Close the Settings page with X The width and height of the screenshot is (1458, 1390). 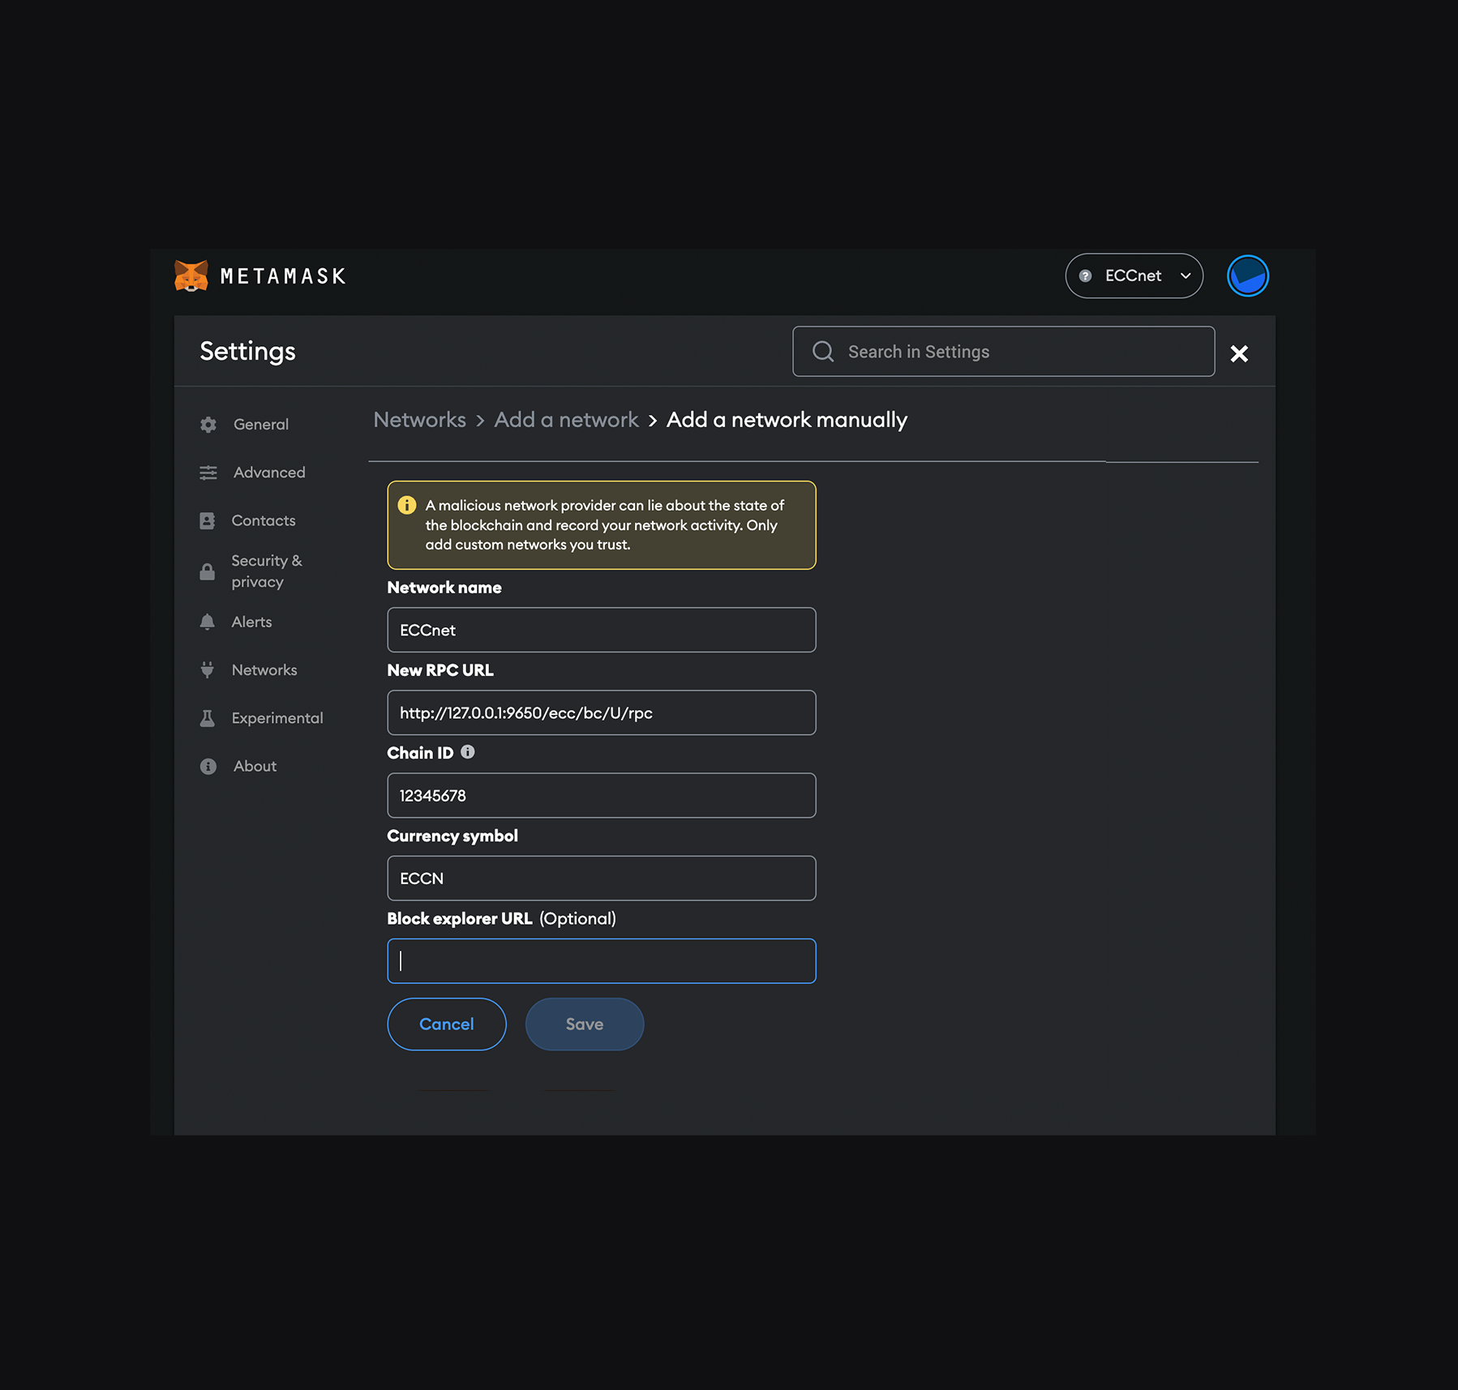(1238, 353)
